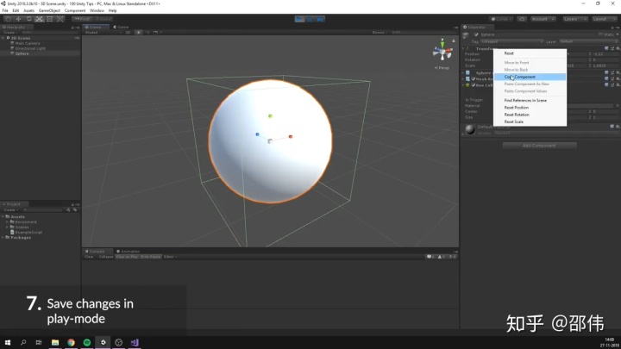Open the Layout dropdown
The width and height of the screenshot is (621, 349).
604,19
